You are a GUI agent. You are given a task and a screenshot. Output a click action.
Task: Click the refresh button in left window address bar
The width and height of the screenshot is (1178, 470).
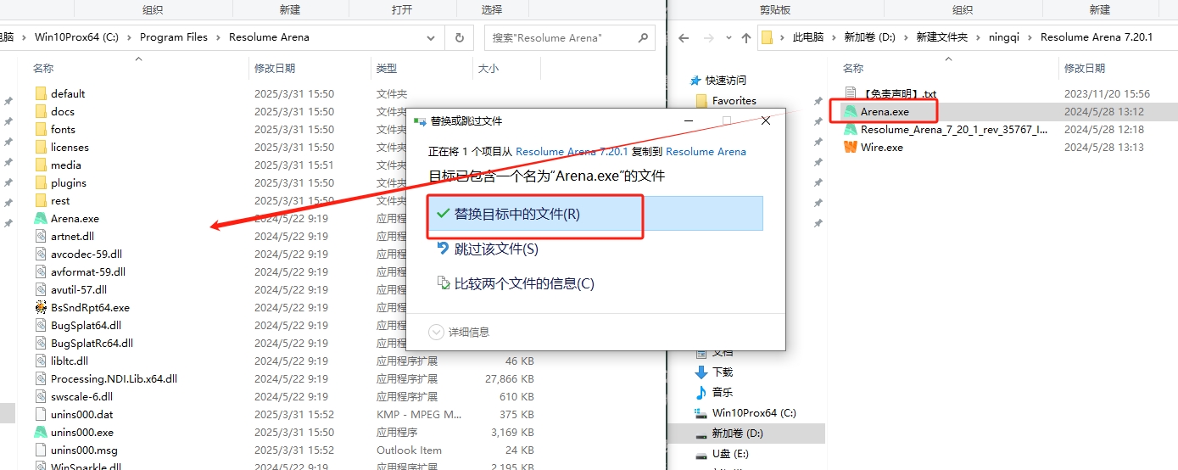click(459, 37)
